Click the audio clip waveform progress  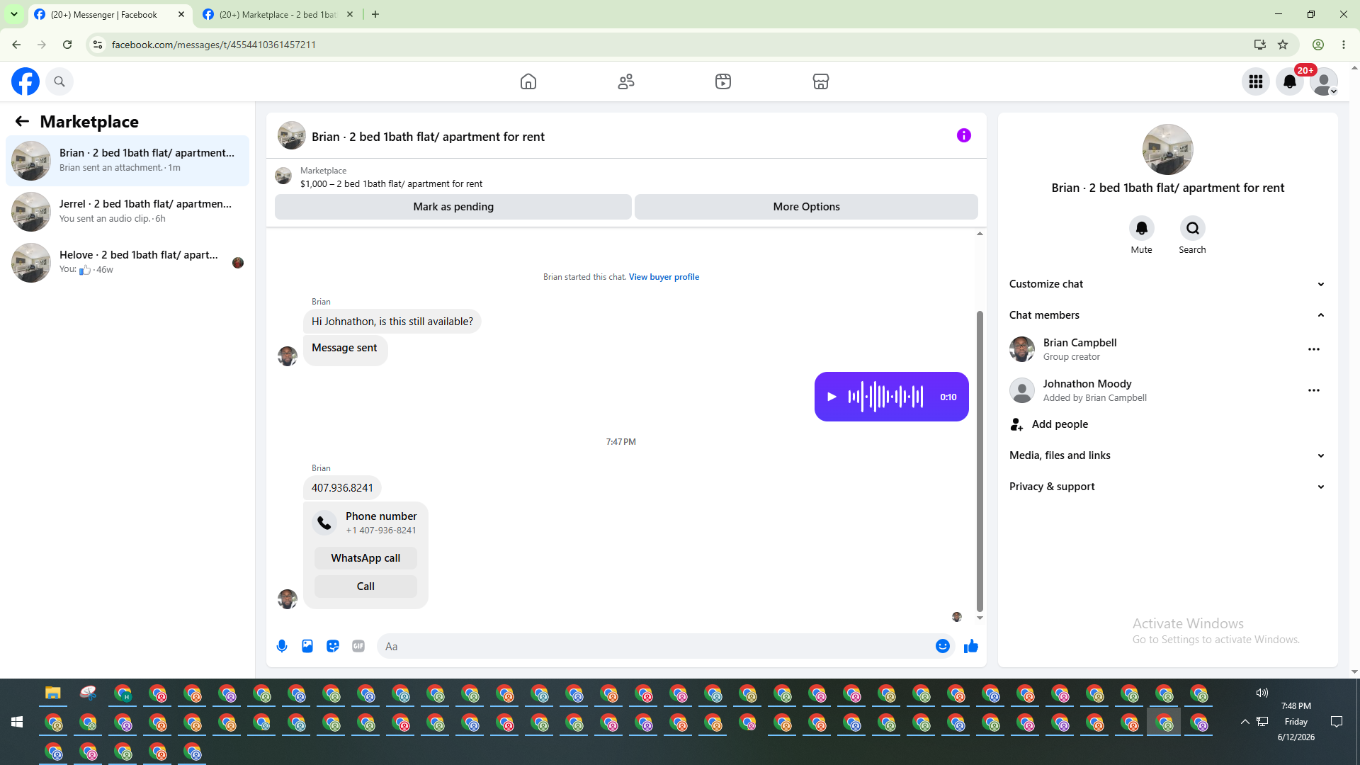(x=886, y=397)
